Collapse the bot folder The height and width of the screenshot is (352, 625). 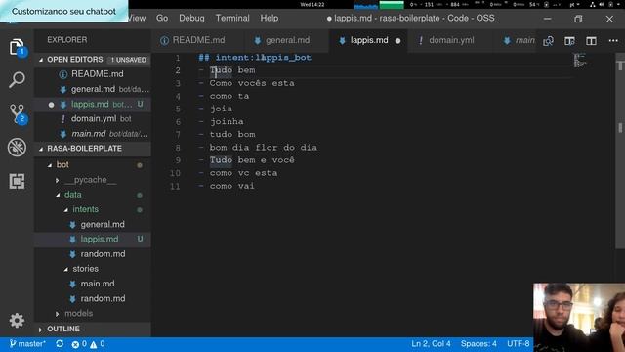[x=50, y=165]
